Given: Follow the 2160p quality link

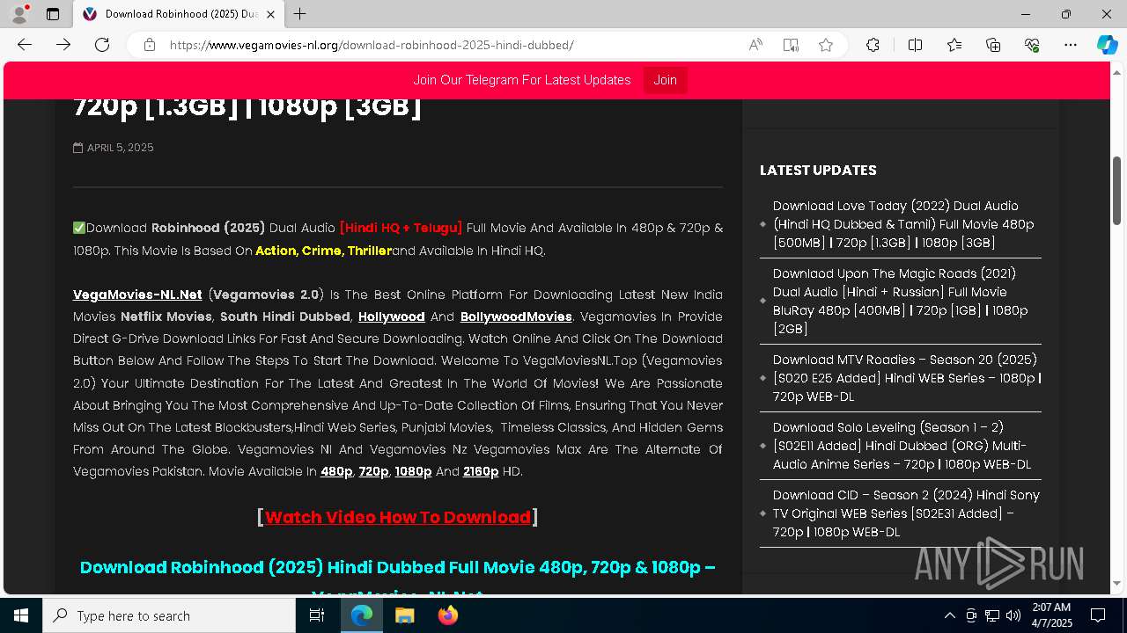Looking at the screenshot, I should point(481,471).
